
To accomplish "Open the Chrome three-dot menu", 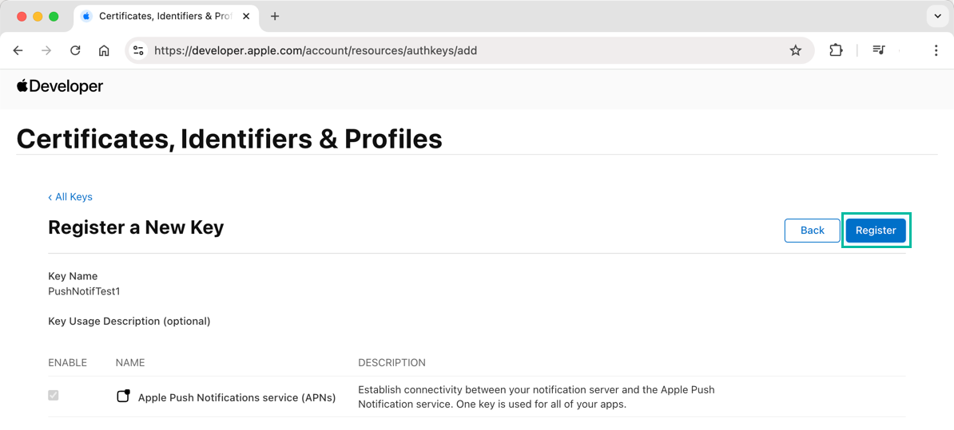I will pyautogui.click(x=936, y=50).
